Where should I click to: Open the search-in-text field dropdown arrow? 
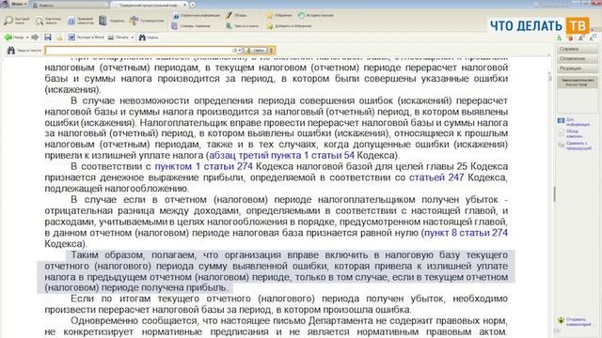tap(240, 50)
